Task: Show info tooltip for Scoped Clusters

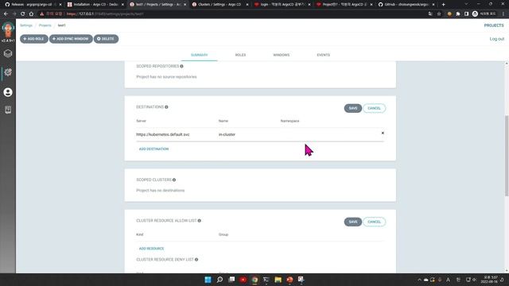Action: pos(174,180)
